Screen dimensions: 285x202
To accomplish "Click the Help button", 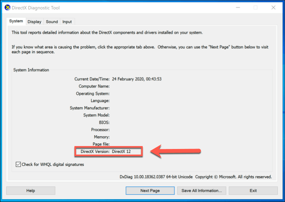I will pyautogui.click(x=31, y=191).
